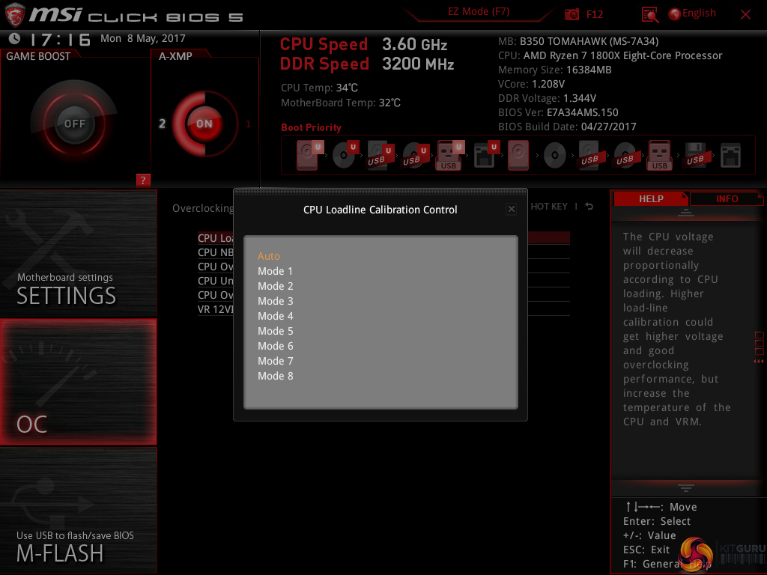Select legacy hard disk boot icon

518,155
